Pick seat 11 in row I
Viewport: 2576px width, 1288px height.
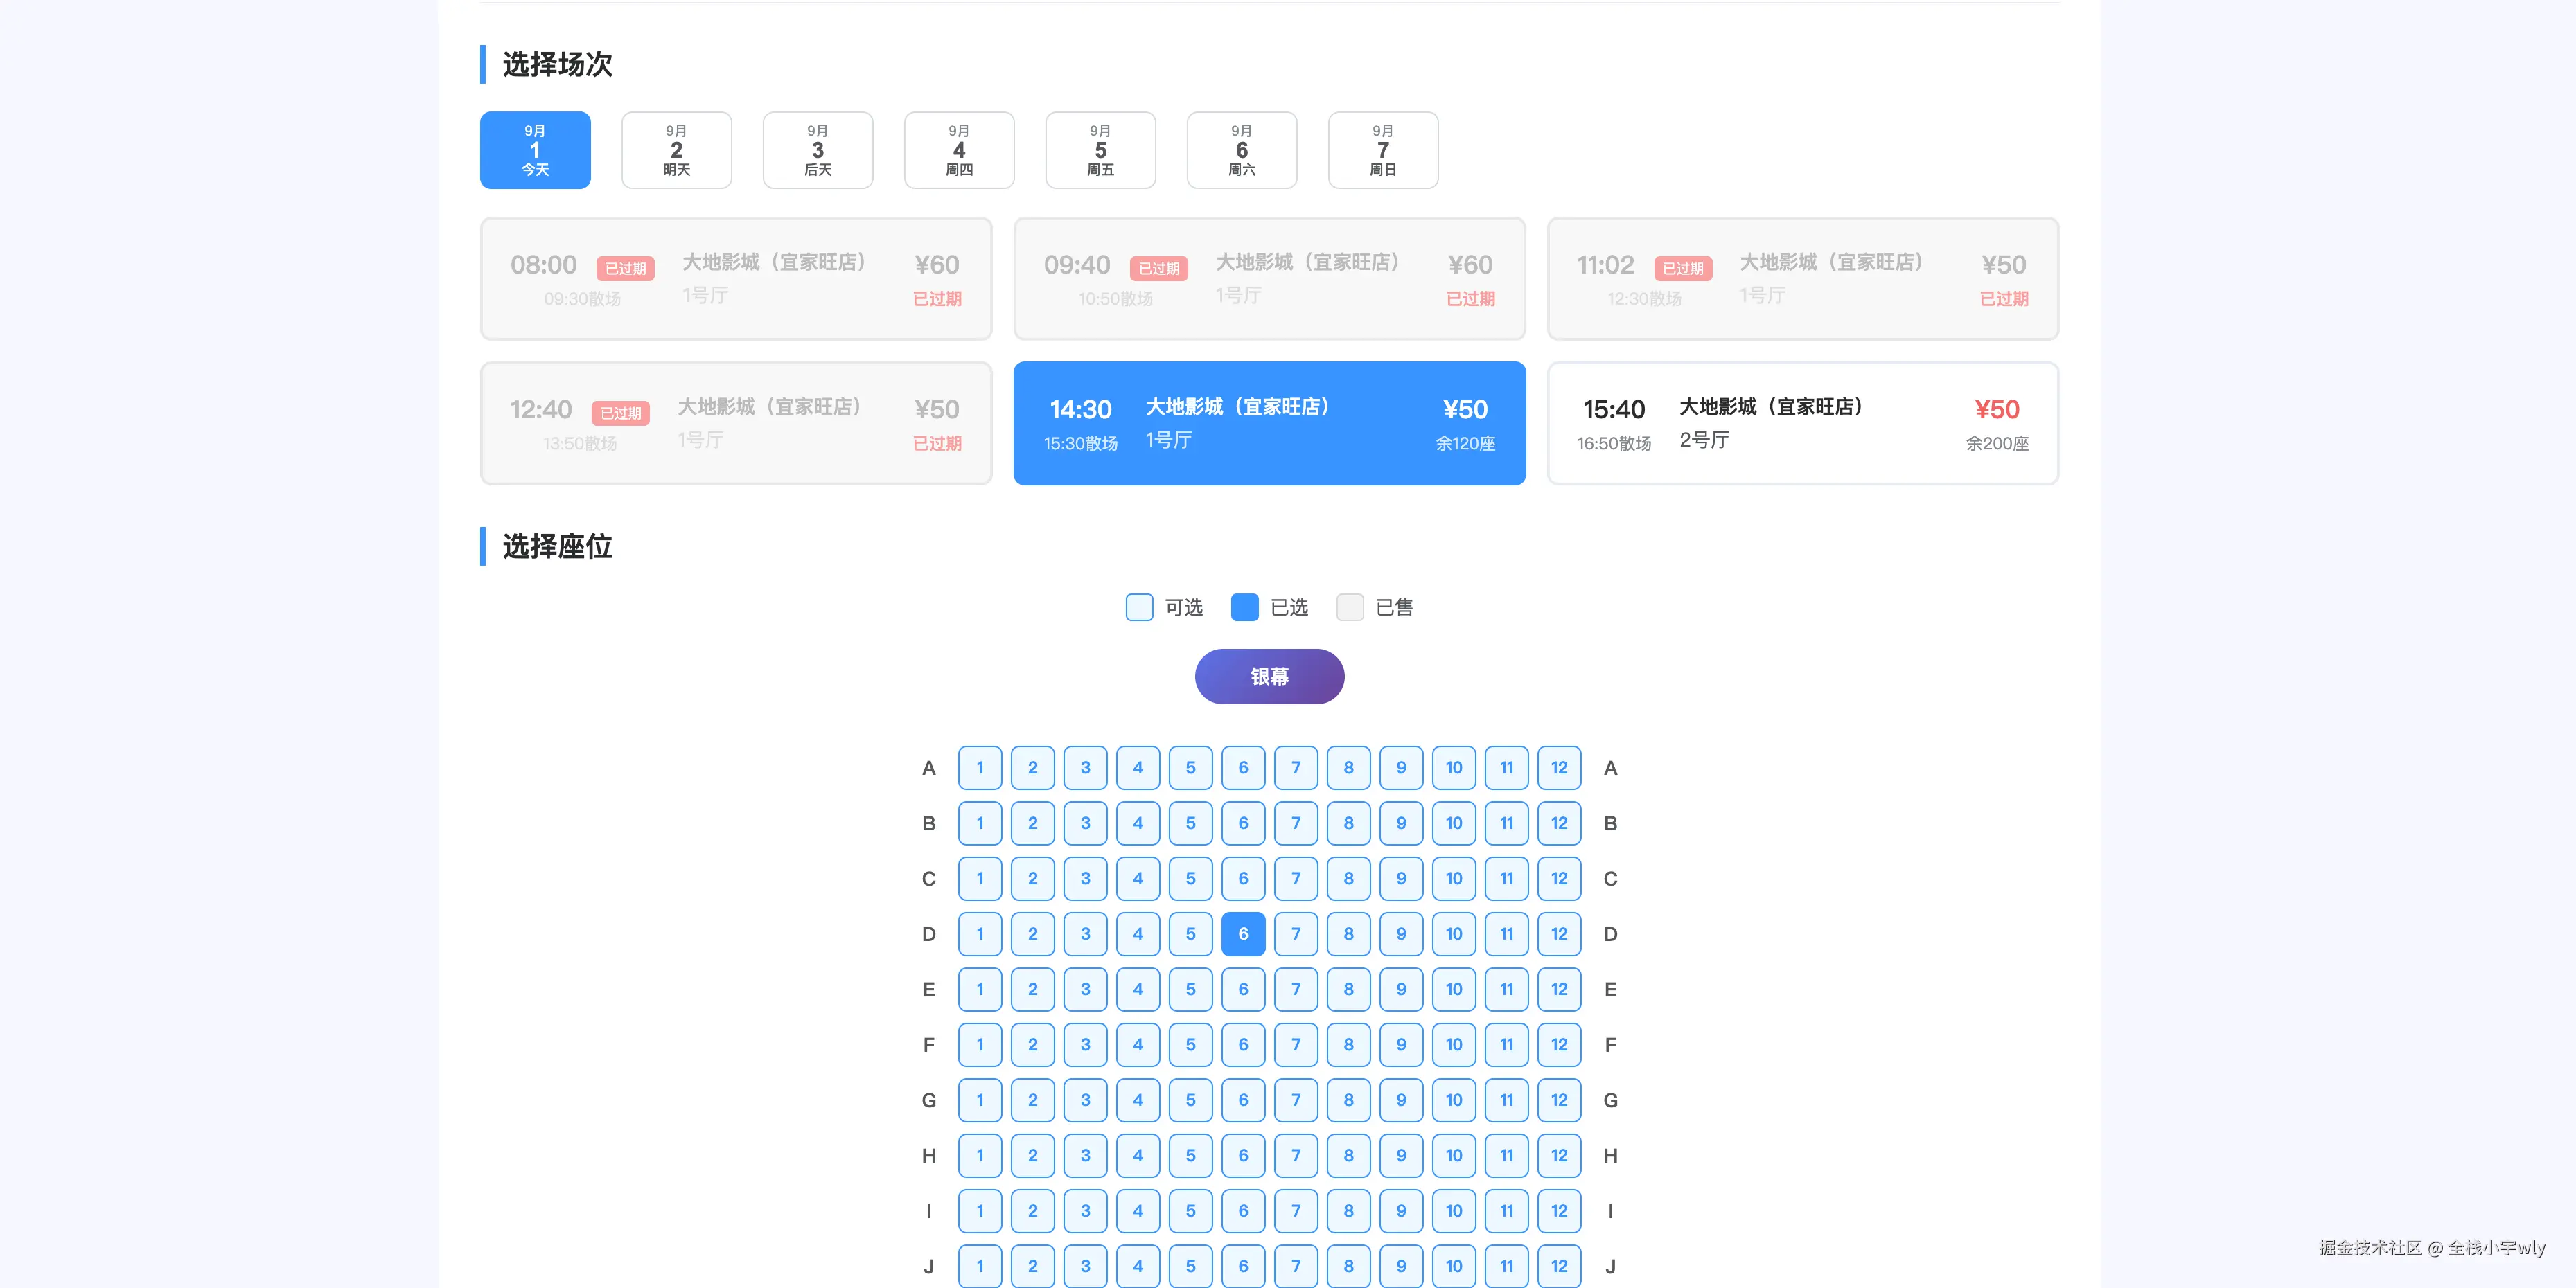(x=1506, y=1210)
